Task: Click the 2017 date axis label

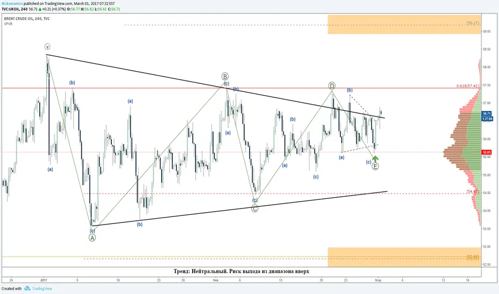Action: 44,280
